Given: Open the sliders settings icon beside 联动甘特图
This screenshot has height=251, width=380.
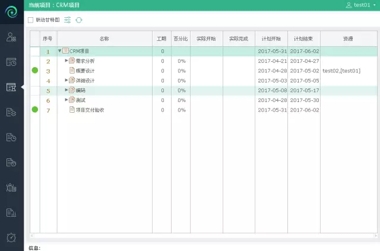Looking at the screenshot, I should pos(67,20).
